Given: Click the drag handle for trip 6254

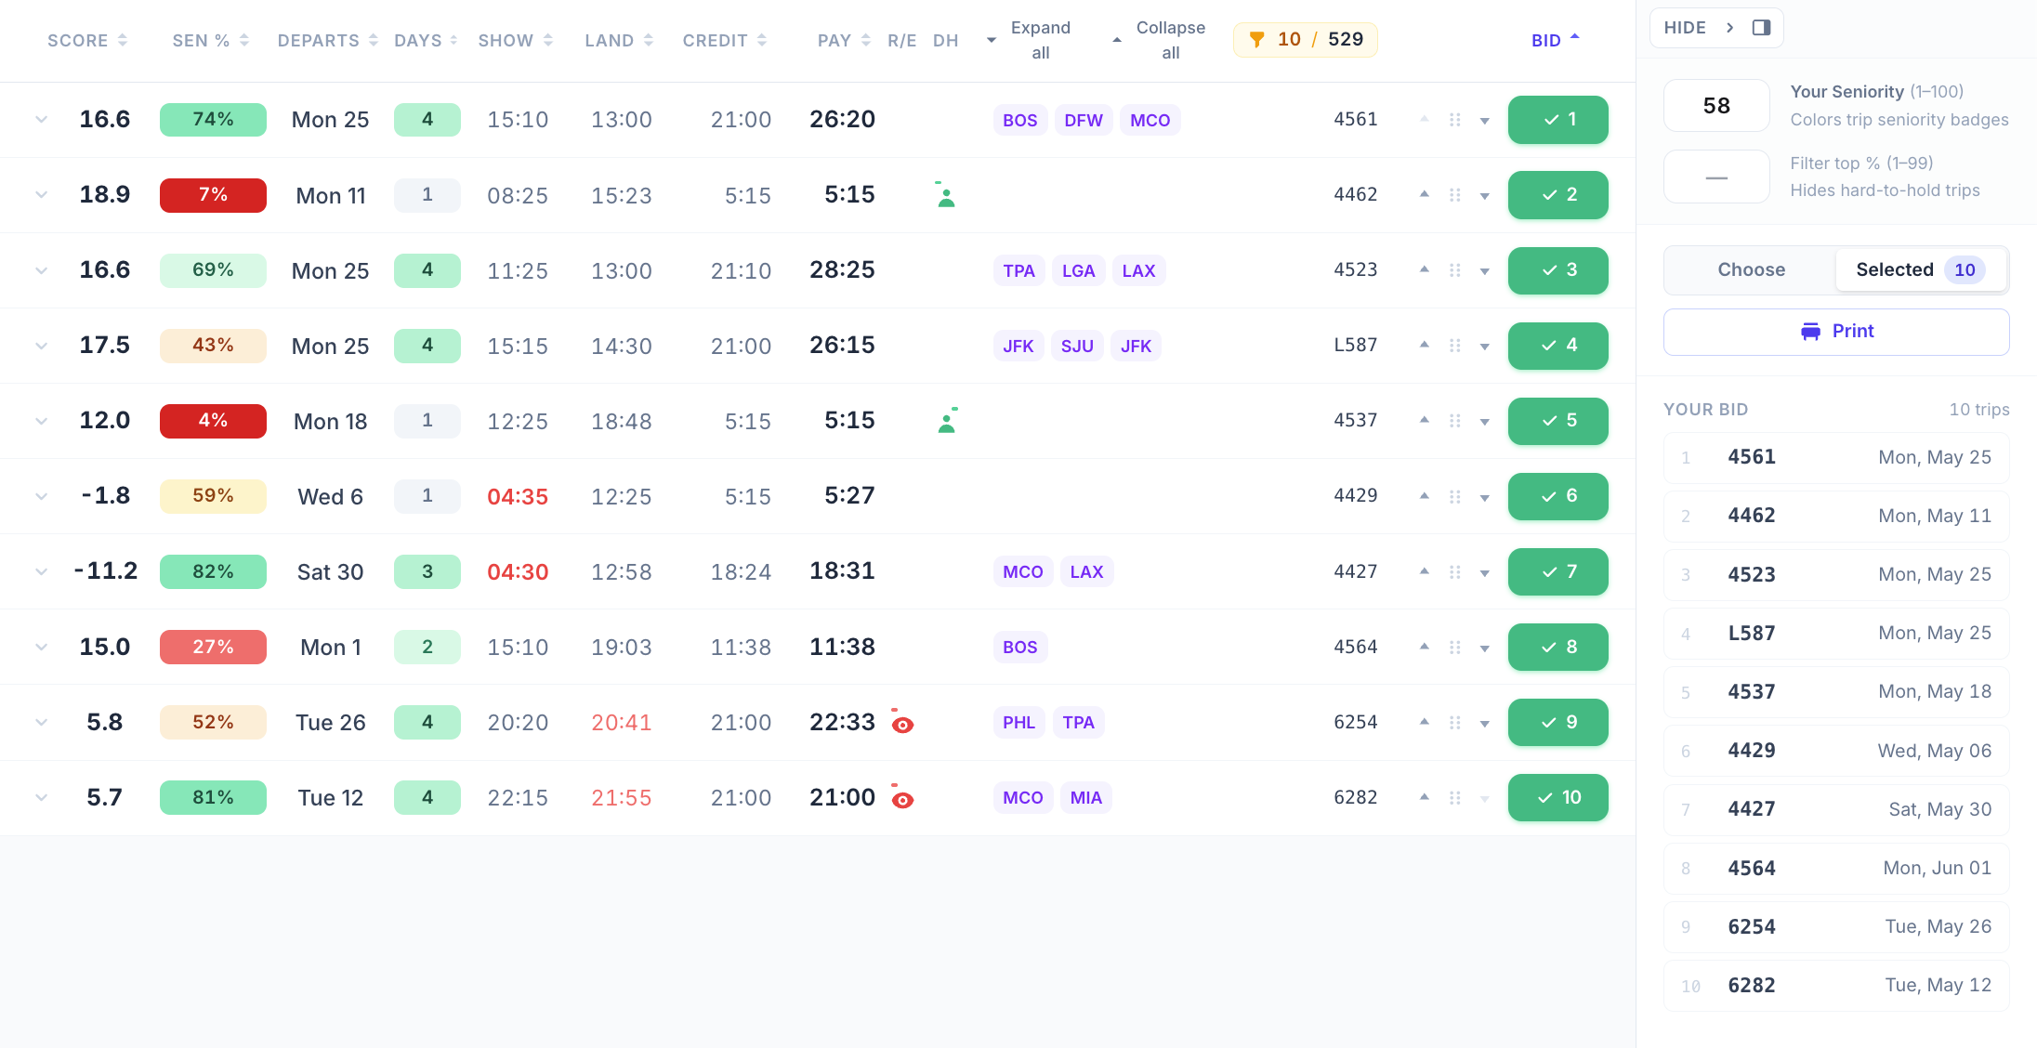Looking at the screenshot, I should pyautogui.click(x=1454, y=723).
